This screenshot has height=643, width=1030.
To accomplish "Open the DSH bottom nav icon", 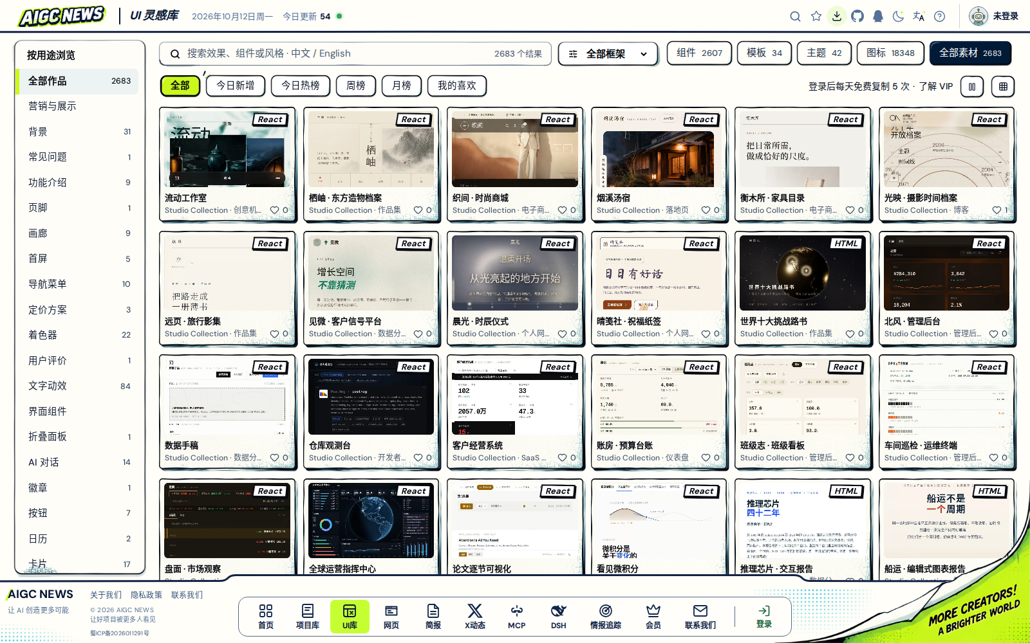I will point(559,617).
